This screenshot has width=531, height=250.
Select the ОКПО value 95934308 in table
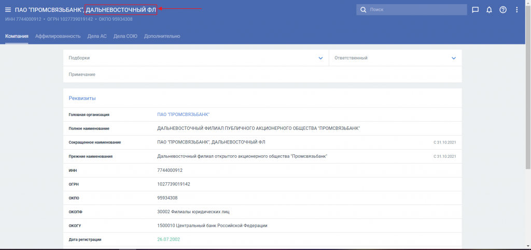point(167,198)
